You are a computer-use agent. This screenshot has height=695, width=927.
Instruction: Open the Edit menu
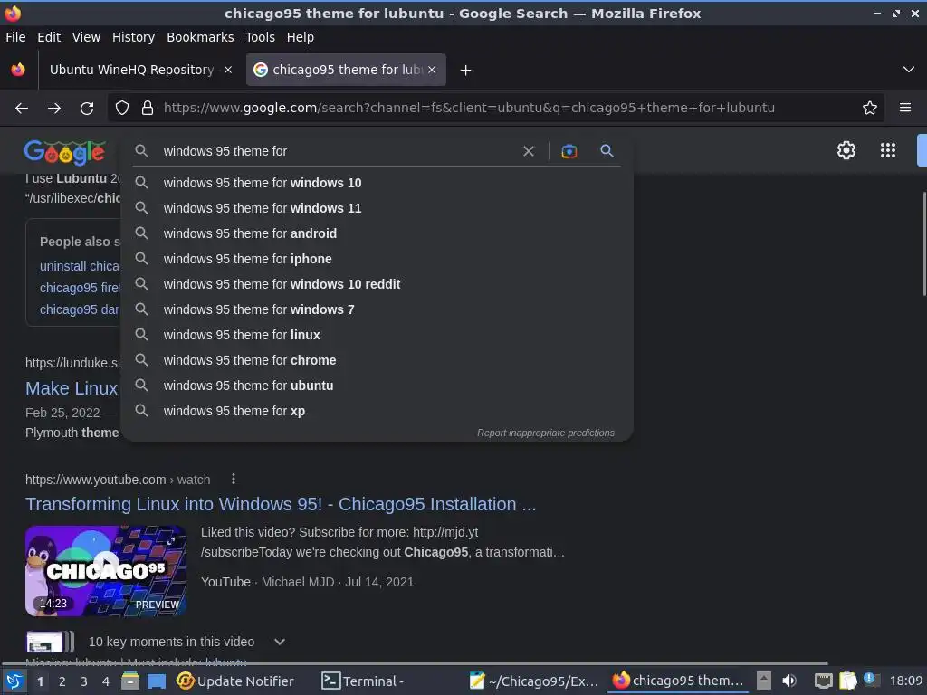click(x=49, y=37)
